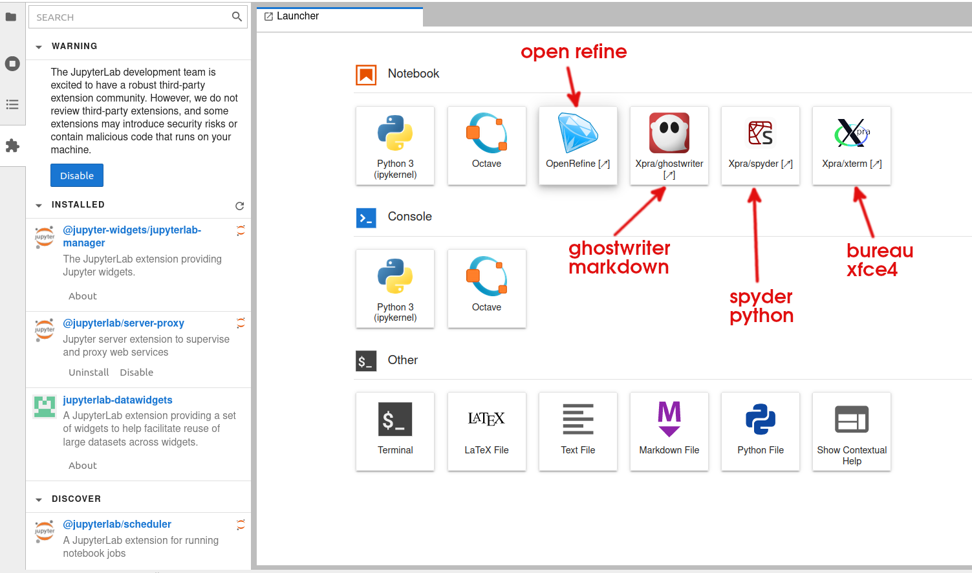The height and width of the screenshot is (573, 972).
Task: Select the Launcher tab
Action: coord(297,16)
